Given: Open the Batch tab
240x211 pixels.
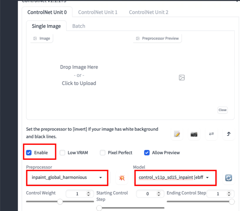Looking at the screenshot, I should point(79,26).
